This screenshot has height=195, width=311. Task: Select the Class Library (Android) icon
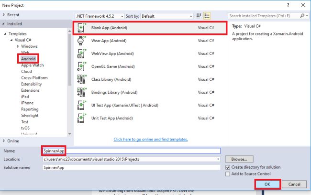point(82,79)
